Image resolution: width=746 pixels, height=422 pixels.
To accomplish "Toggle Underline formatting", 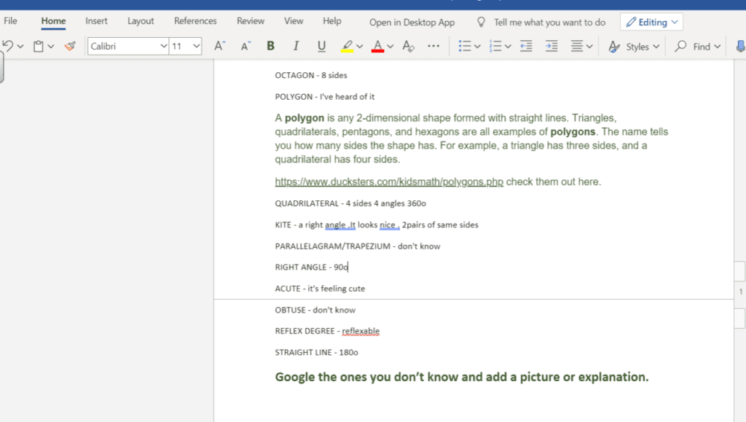I will (x=321, y=46).
